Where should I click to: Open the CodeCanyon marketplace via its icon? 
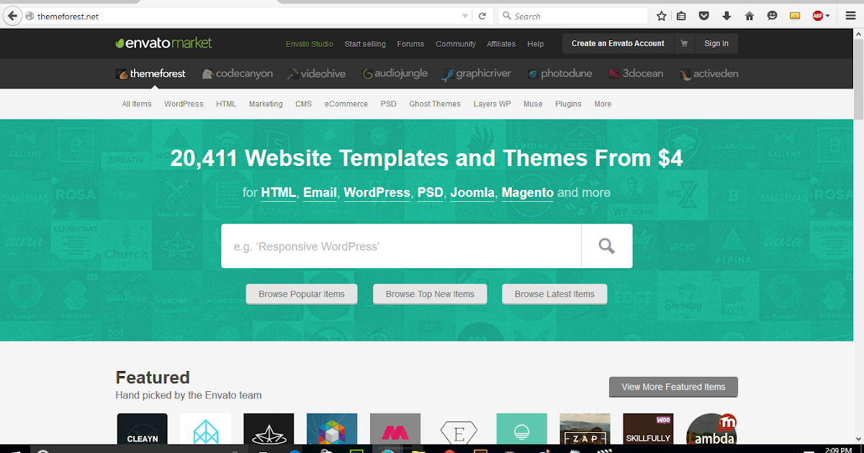pyautogui.click(x=207, y=73)
